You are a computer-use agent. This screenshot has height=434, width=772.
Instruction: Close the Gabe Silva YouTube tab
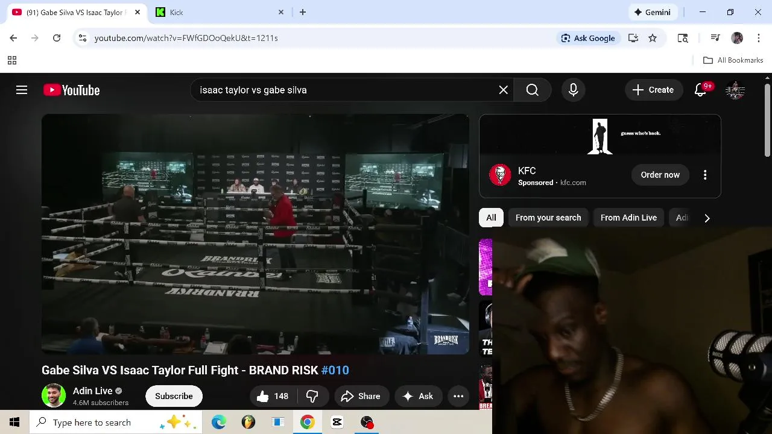click(136, 12)
